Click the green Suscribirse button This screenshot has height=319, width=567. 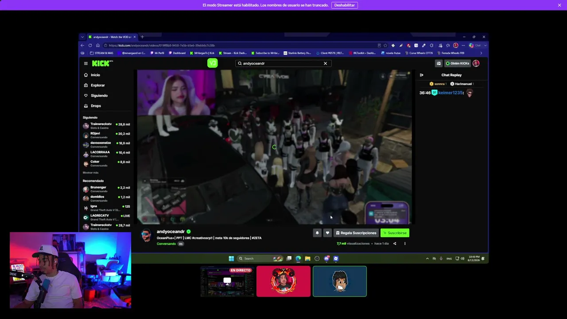(x=395, y=233)
